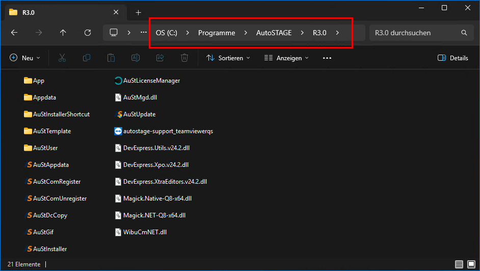Select the AuStComRegister application
Image resolution: width=480 pixels, height=271 pixels.
52,182
